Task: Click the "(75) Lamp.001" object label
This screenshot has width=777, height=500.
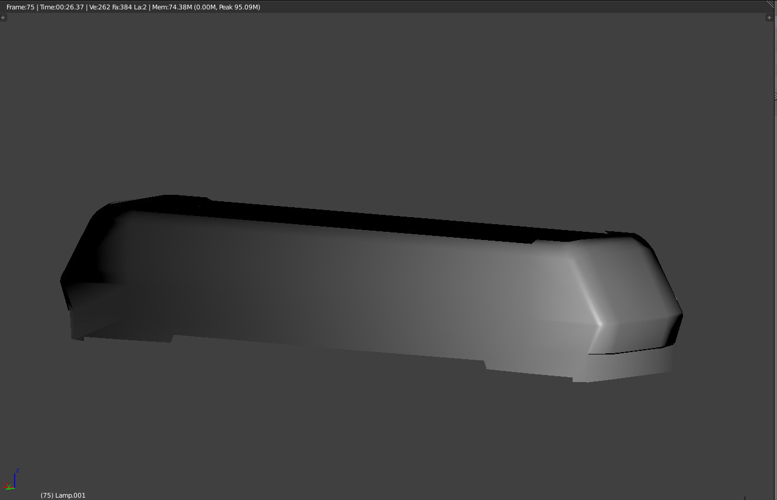Action: click(x=63, y=495)
